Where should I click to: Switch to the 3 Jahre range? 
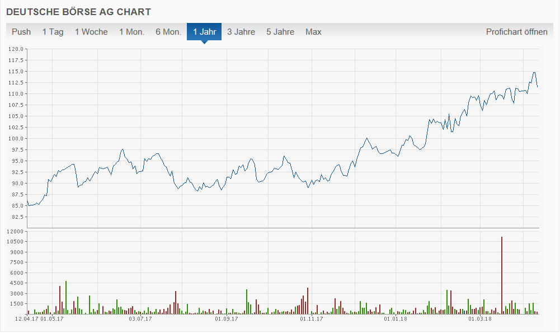(241, 32)
